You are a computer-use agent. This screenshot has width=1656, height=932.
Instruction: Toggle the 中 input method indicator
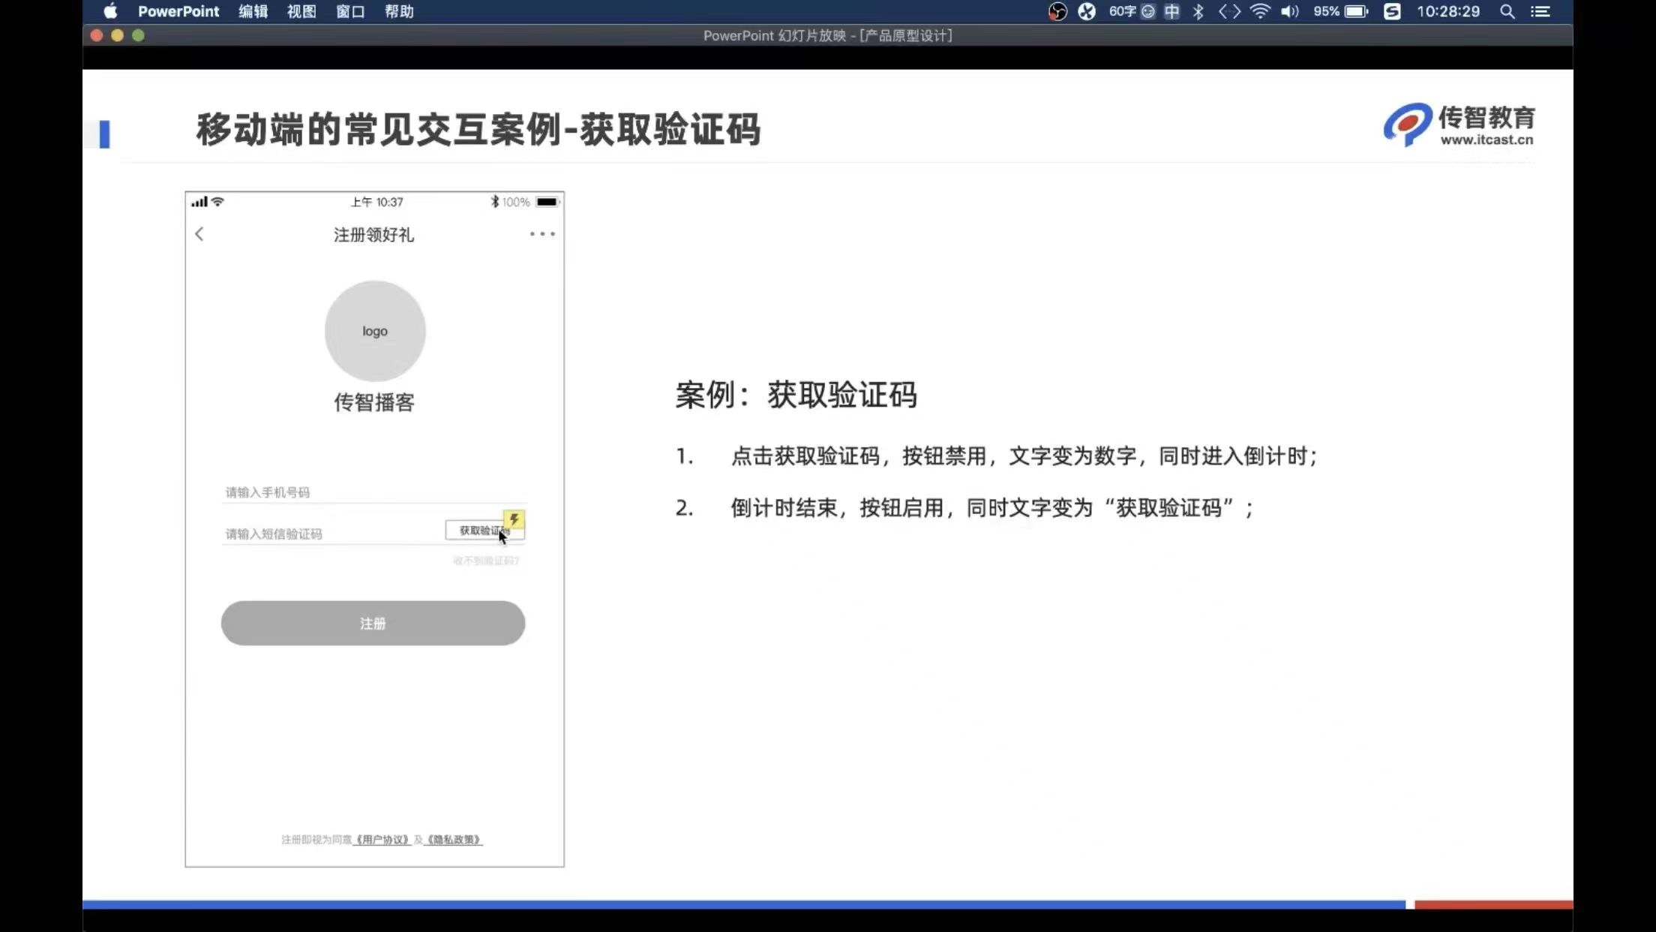pos(1172,11)
